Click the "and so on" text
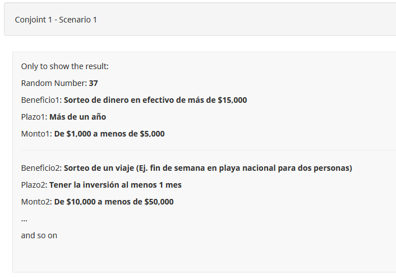396x277 pixels. pos(39,235)
